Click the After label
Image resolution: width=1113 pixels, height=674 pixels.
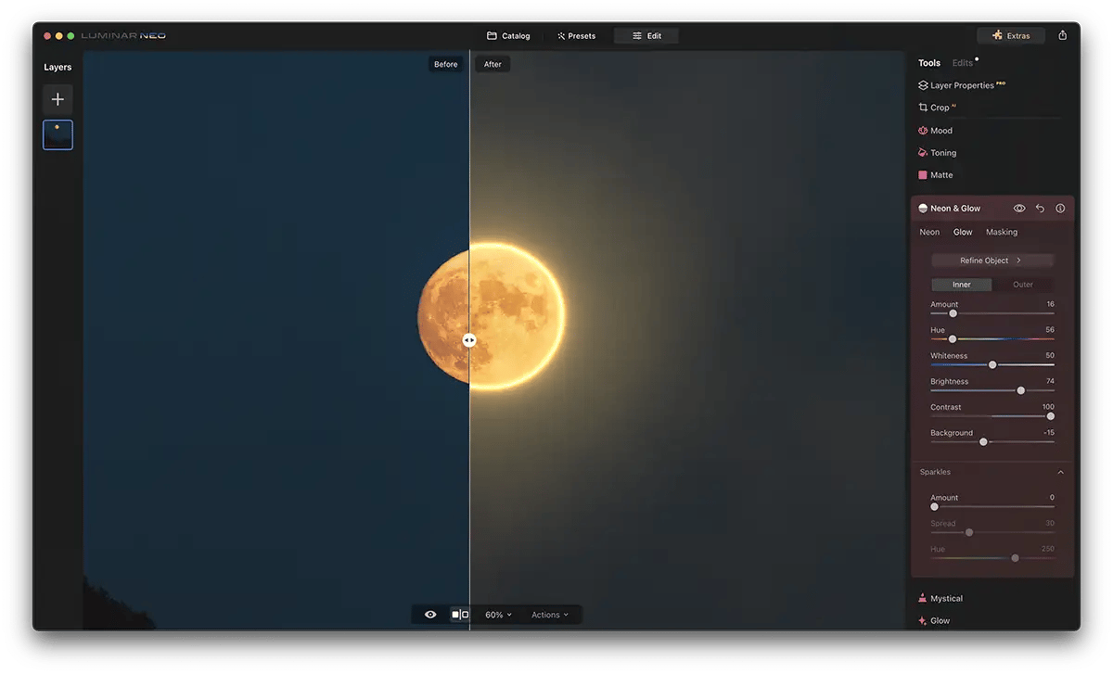493,64
